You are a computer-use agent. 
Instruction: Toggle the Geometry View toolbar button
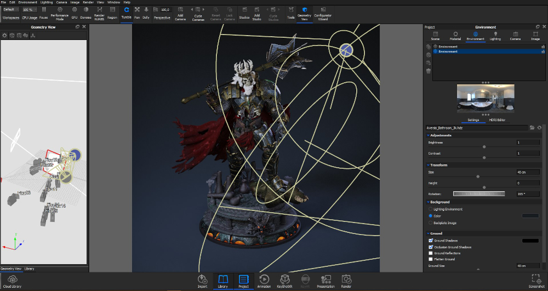pos(304,13)
